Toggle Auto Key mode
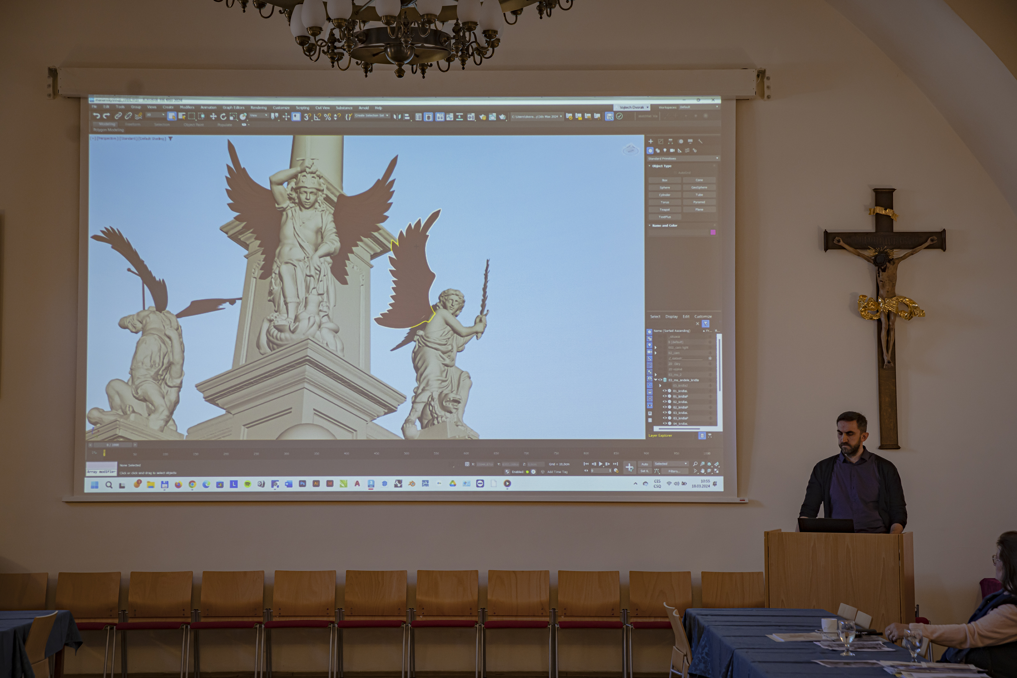 coord(645,464)
